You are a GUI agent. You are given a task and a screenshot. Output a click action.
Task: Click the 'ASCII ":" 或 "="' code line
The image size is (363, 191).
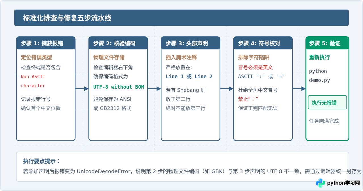point(261,77)
